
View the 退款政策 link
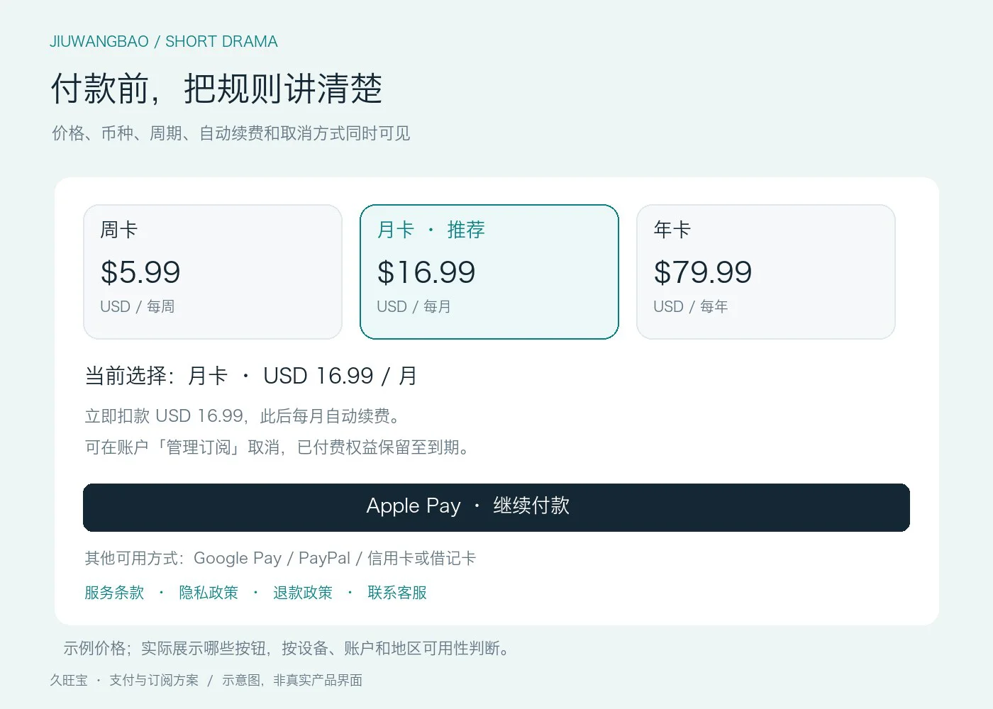303,593
